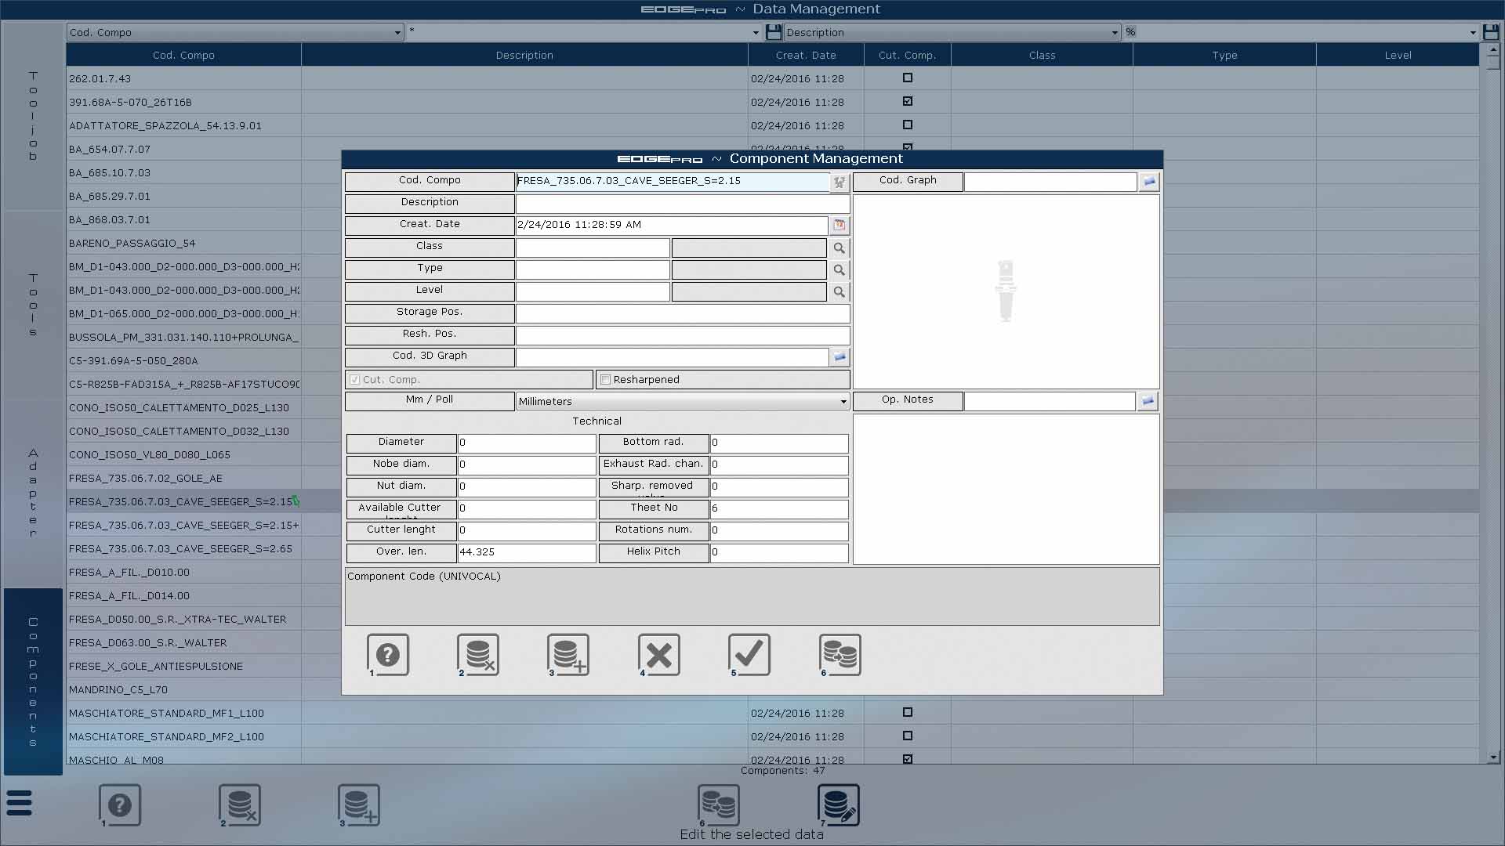The width and height of the screenshot is (1505, 846).
Task: Click the cancel X icon in dialog
Action: pos(658,655)
